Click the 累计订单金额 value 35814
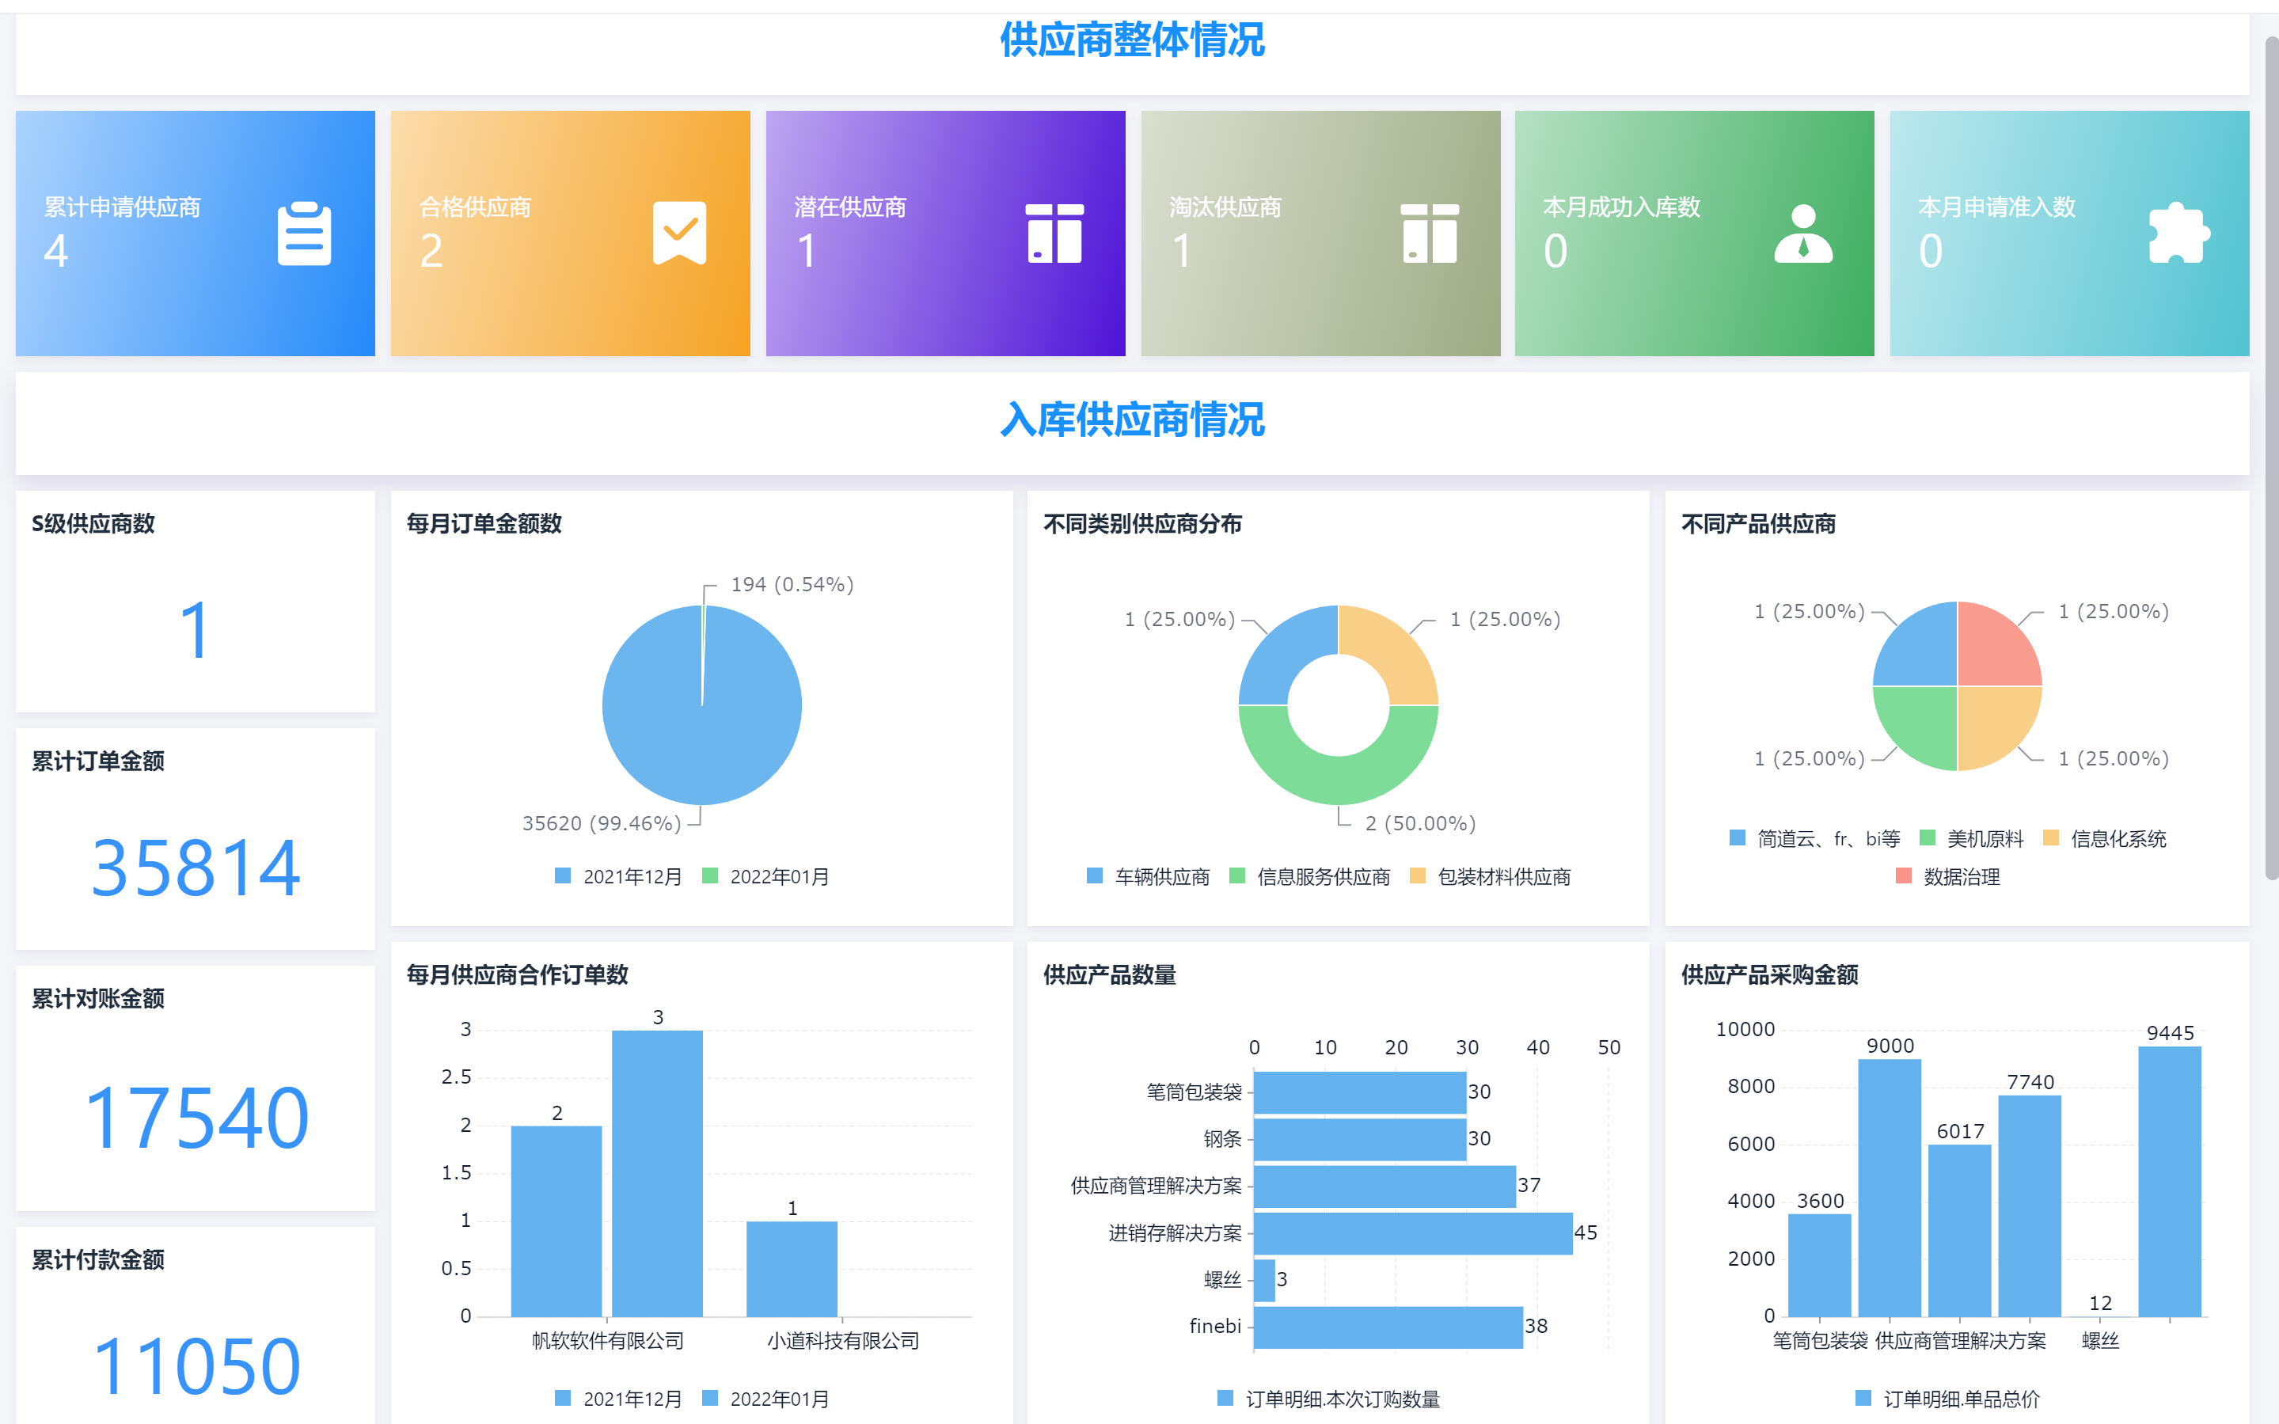Viewport: 2279px width, 1424px height. coord(196,868)
